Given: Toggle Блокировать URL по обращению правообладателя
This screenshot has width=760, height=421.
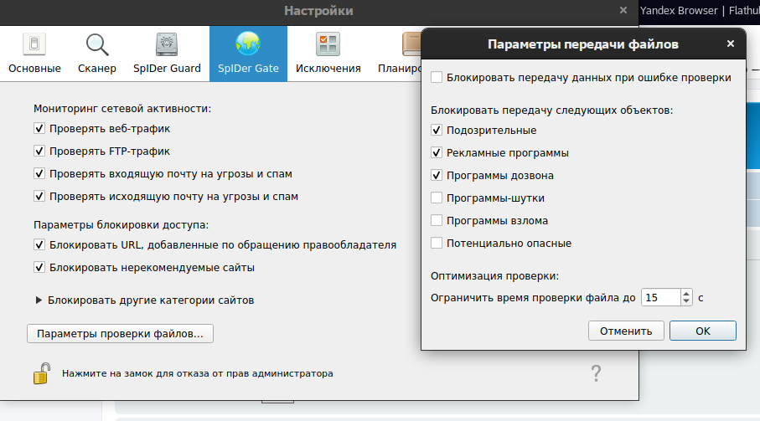Looking at the screenshot, I should [39, 245].
